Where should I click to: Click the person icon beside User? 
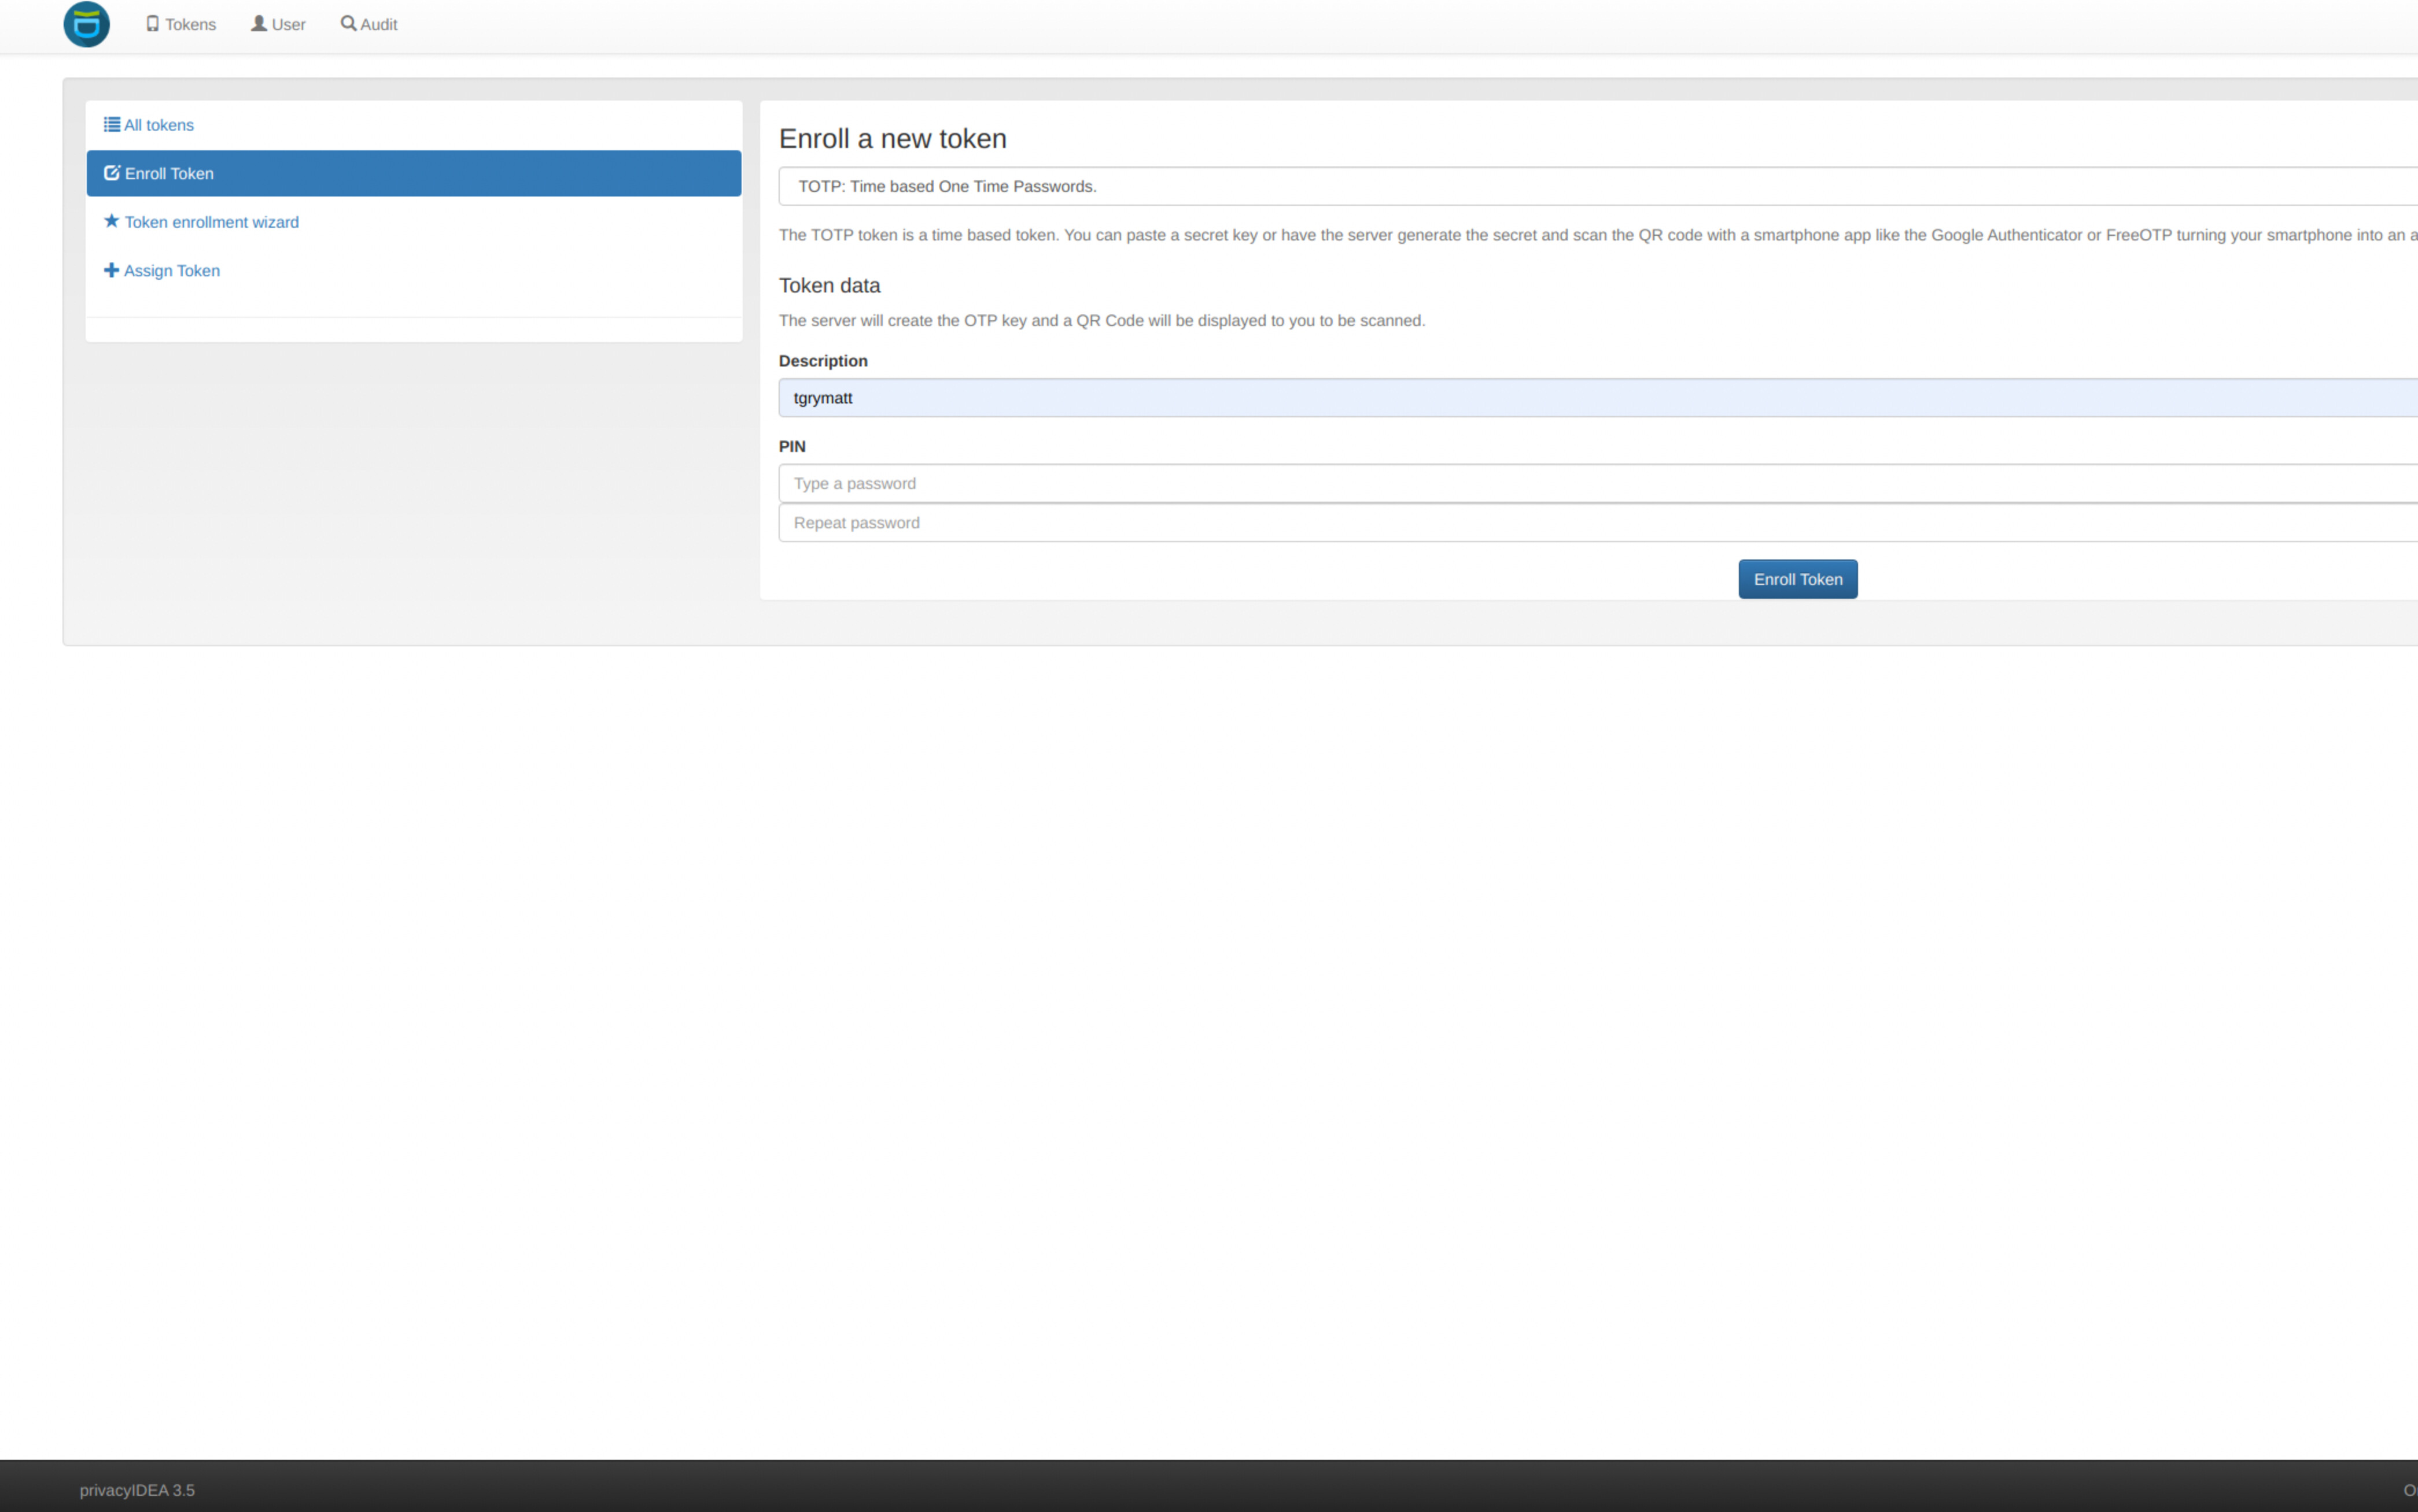pos(259,23)
